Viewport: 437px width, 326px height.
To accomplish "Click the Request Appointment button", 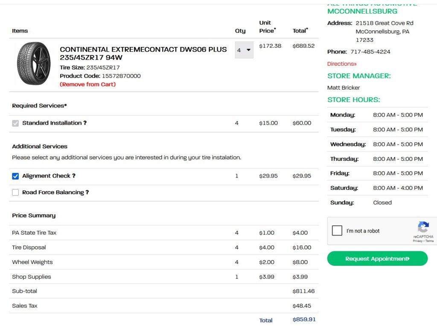I will [377, 259].
